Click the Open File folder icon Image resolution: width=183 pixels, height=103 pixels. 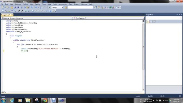tap(12, 7)
